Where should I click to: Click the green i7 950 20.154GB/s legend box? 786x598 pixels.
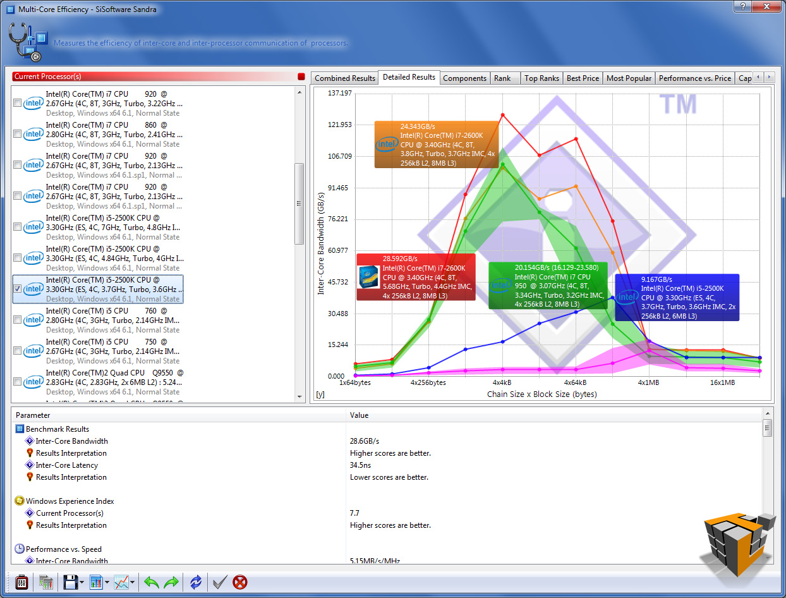click(548, 286)
